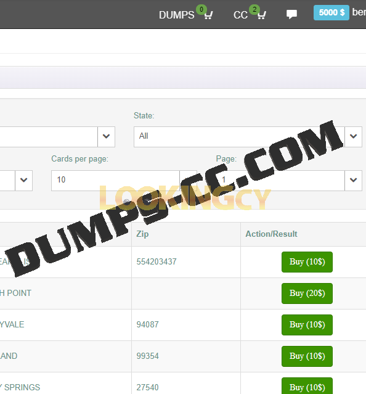
Task: Expand the State dropdown arrow
Action: point(353,137)
